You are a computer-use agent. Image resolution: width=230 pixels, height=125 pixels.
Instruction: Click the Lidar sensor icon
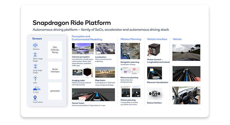(x=35, y=78)
